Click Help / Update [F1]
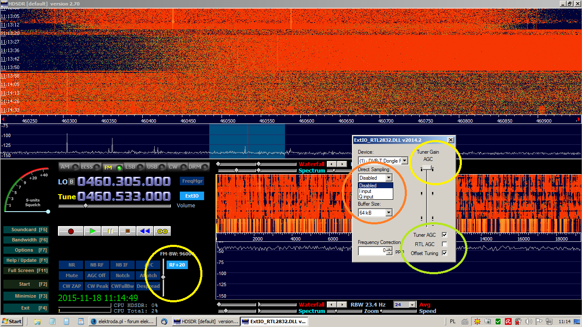The height and width of the screenshot is (327, 582). pyautogui.click(x=26, y=260)
